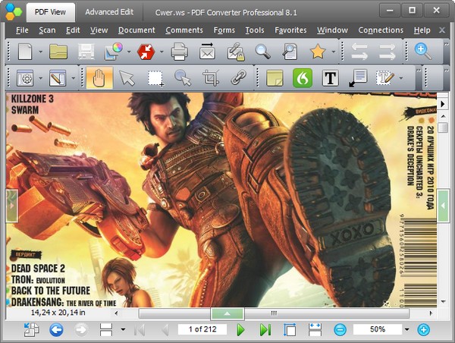Image resolution: width=455 pixels, height=343 pixels.
Task: Open the Comments menu
Action: (184, 30)
